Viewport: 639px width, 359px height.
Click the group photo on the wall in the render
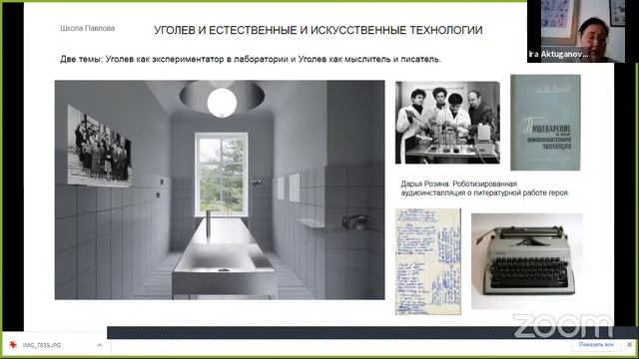tap(99, 146)
